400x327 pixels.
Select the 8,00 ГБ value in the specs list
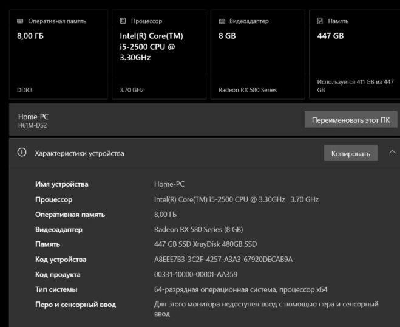tap(165, 215)
